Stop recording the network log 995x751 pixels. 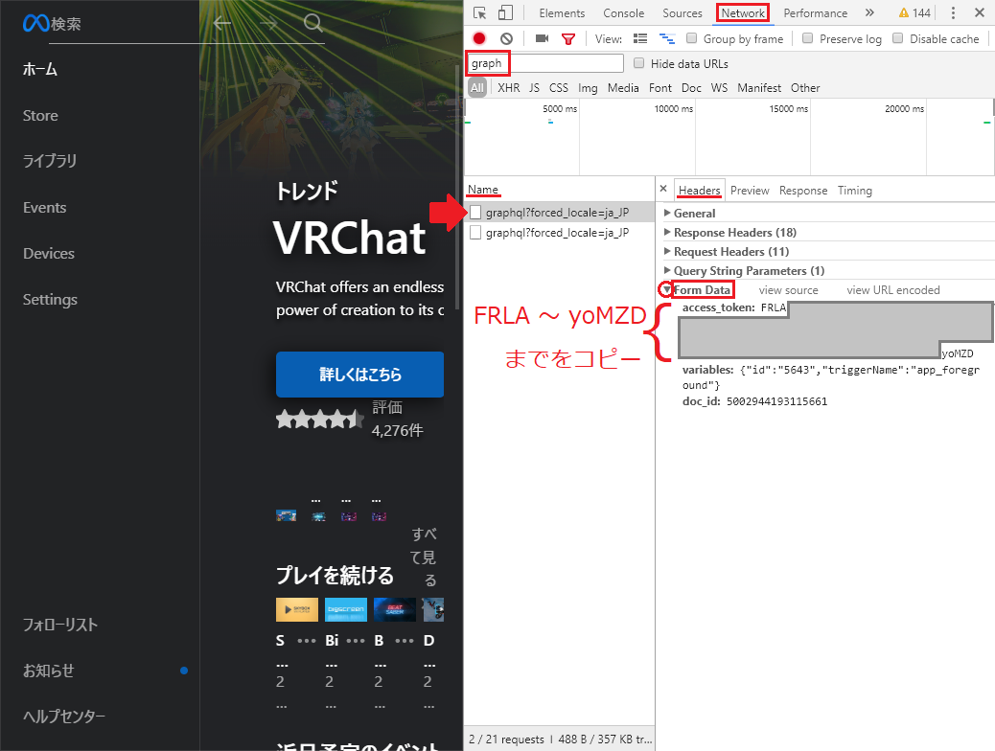[x=478, y=38]
